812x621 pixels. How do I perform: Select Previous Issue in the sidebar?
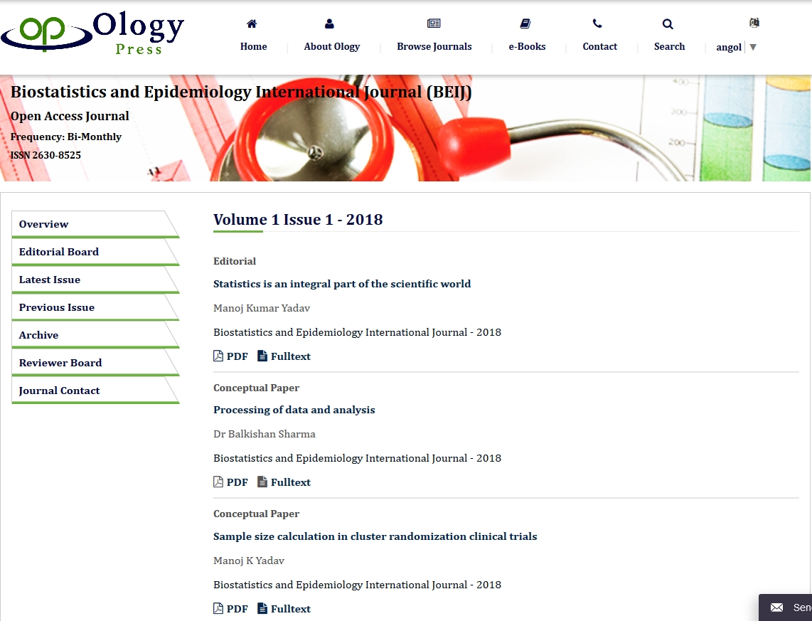click(x=95, y=307)
